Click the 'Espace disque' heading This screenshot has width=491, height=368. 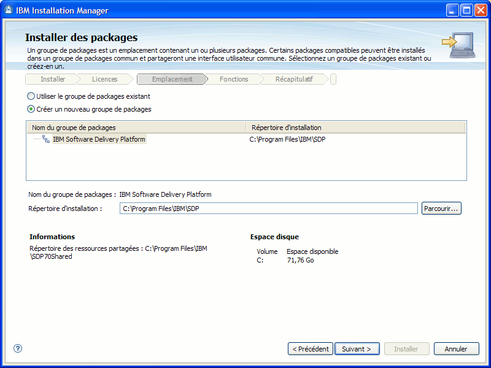[x=274, y=237]
